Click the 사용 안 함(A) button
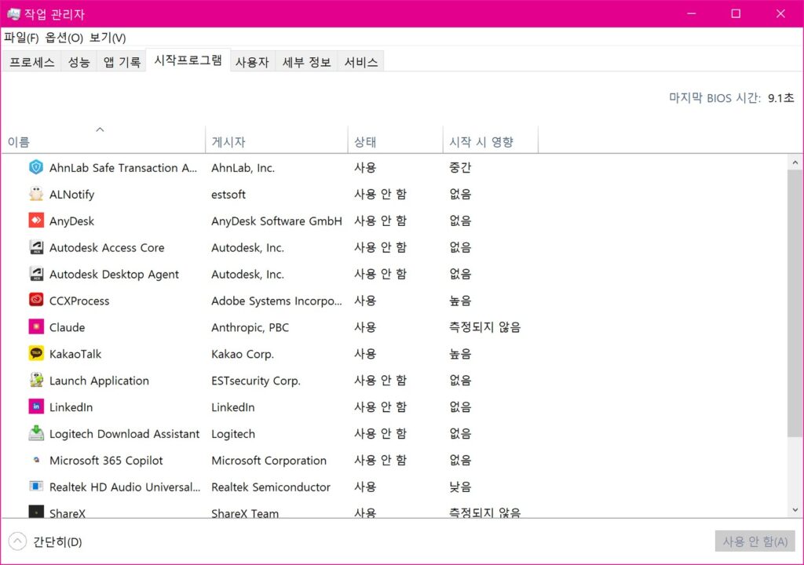The width and height of the screenshot is (804, 565). [755, 541]
